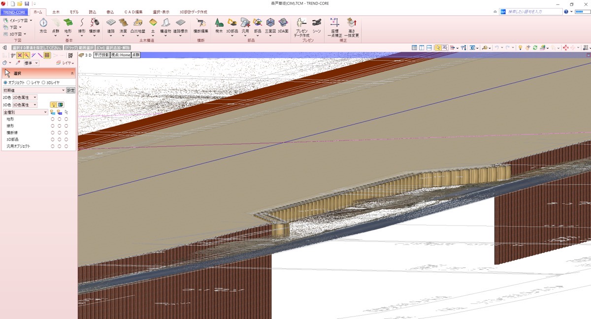
Task: Click the 方位 compass icon
Action: coord(43,24)
